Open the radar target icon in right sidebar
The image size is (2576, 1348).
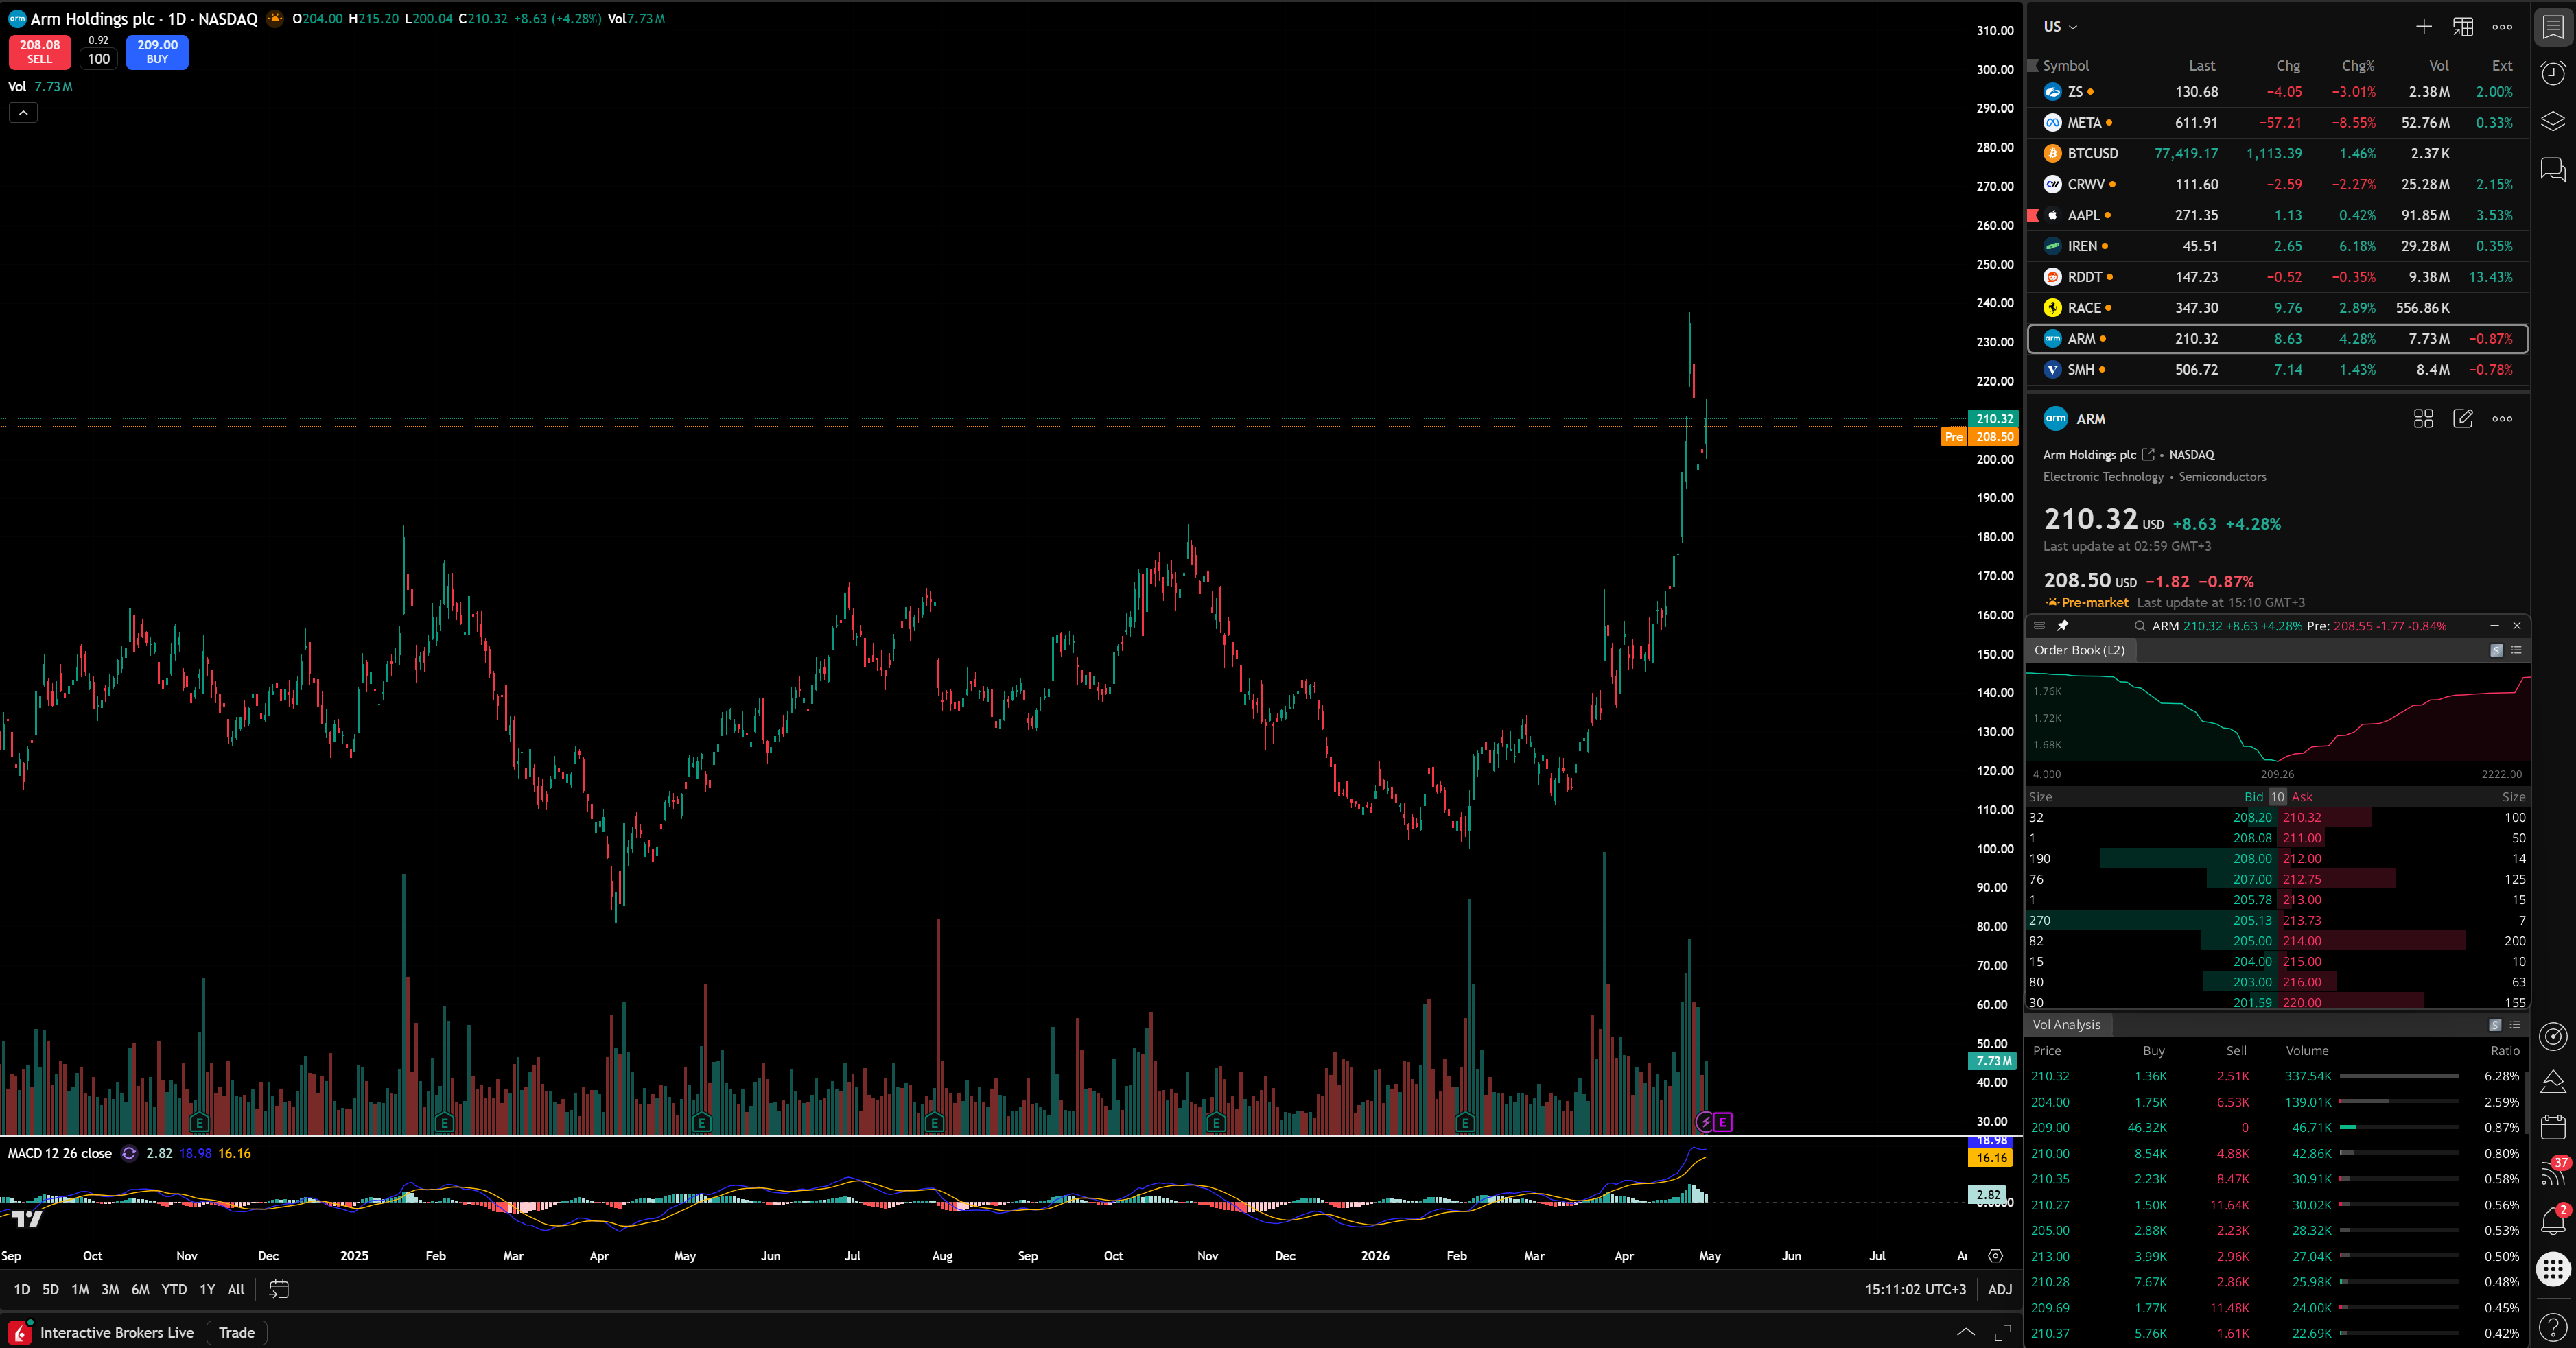click(x=2553, y=1037)
